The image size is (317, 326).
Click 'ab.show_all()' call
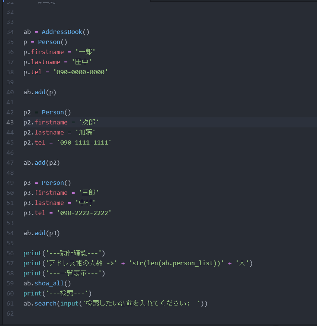coord(47,284)
